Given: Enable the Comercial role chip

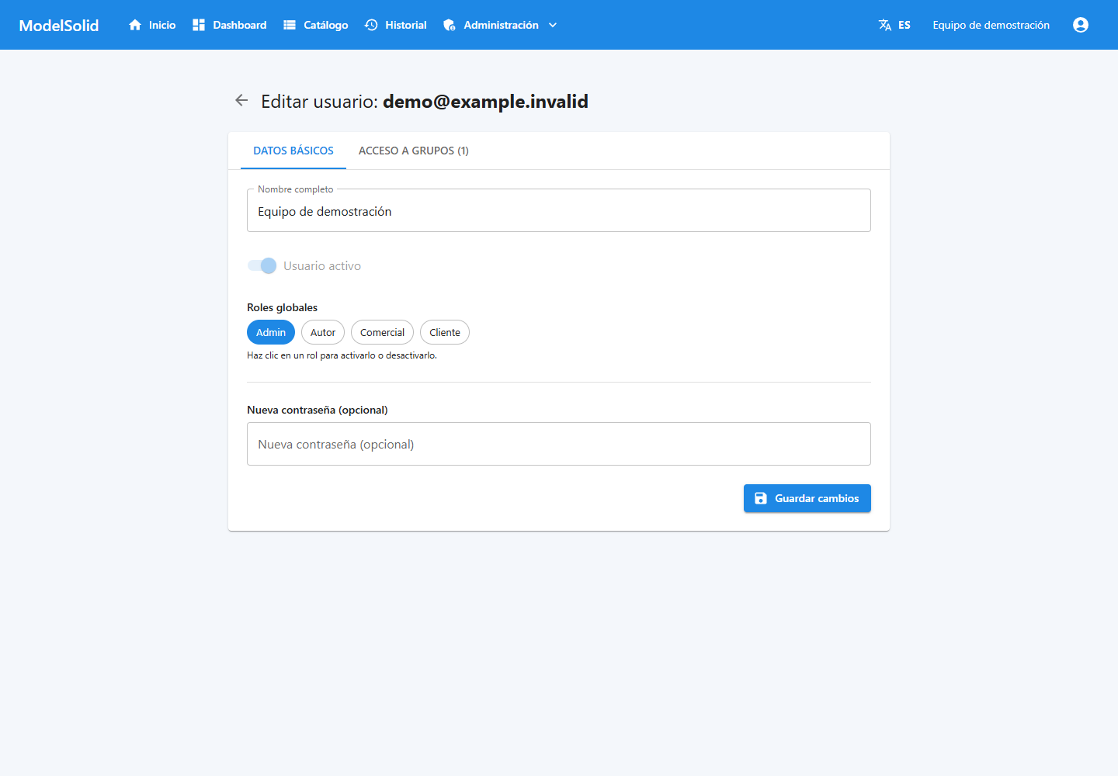Looking at the screenshot, I should coord(382,332).
